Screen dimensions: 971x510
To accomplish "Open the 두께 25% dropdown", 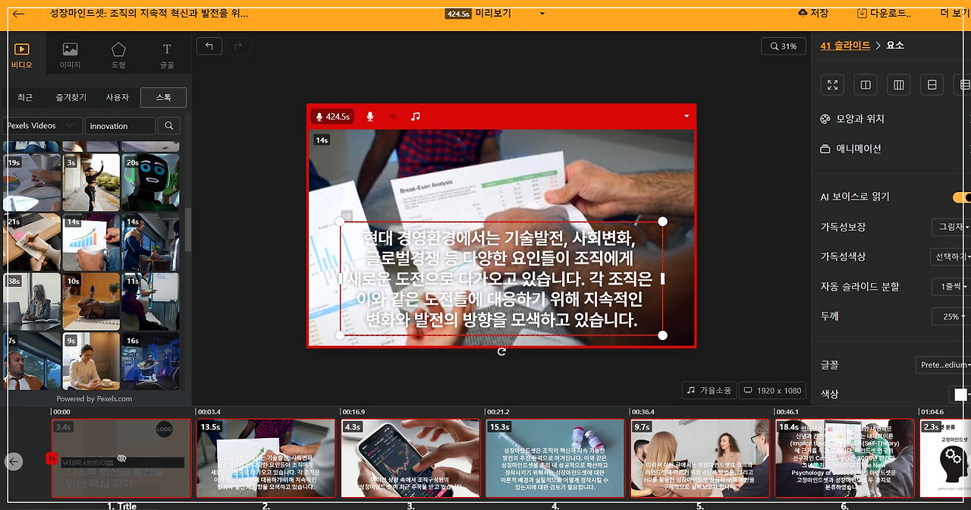I will (951, 316).
